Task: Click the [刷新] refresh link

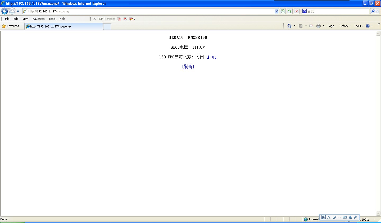Action: [x=188, y=67]
